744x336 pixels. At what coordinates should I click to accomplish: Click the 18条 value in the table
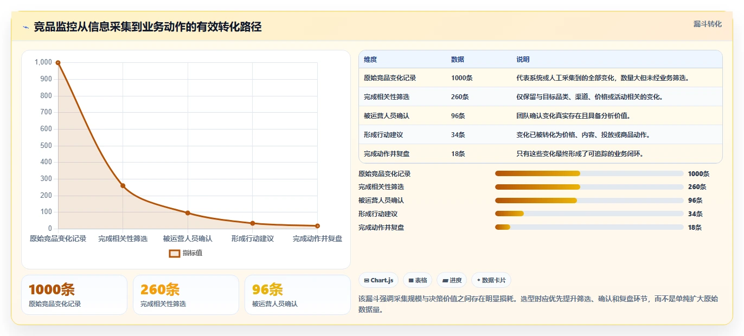pos(458,154)
